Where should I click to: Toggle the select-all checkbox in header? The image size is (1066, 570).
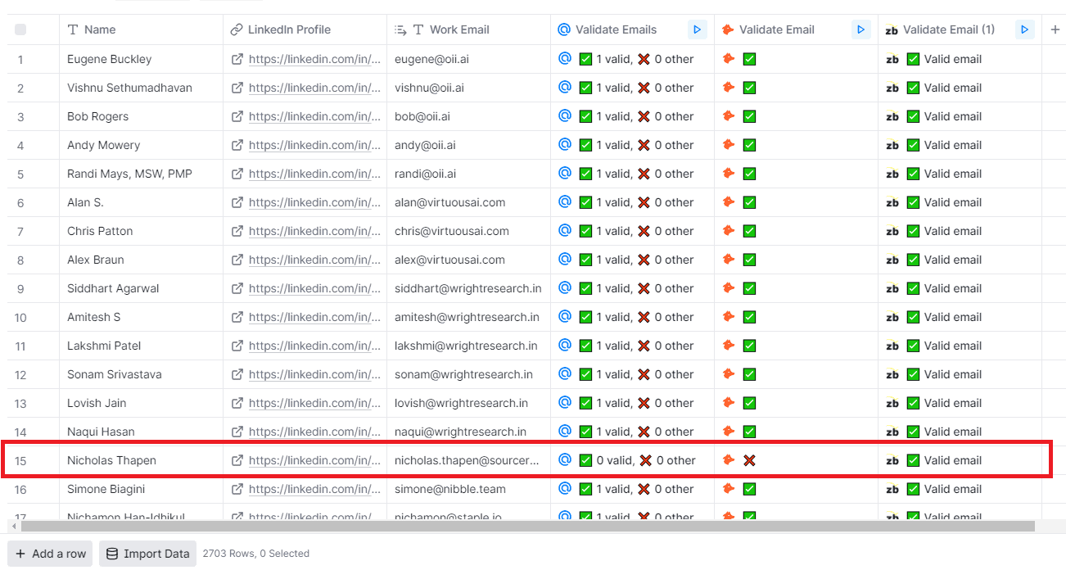coord(20,29)
